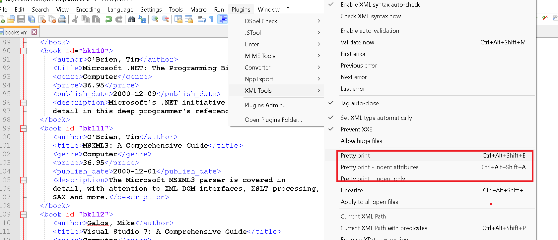The height and width of the screenshot is (240, 558).
Task: Click the Print toolbar icon
Action: click(62, 20)
